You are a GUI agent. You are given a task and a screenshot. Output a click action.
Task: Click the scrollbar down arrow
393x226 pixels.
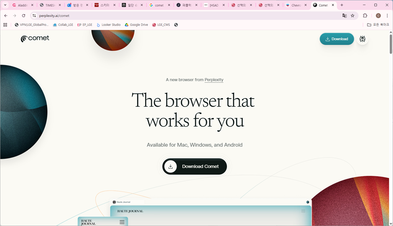(x=391, y=224)
